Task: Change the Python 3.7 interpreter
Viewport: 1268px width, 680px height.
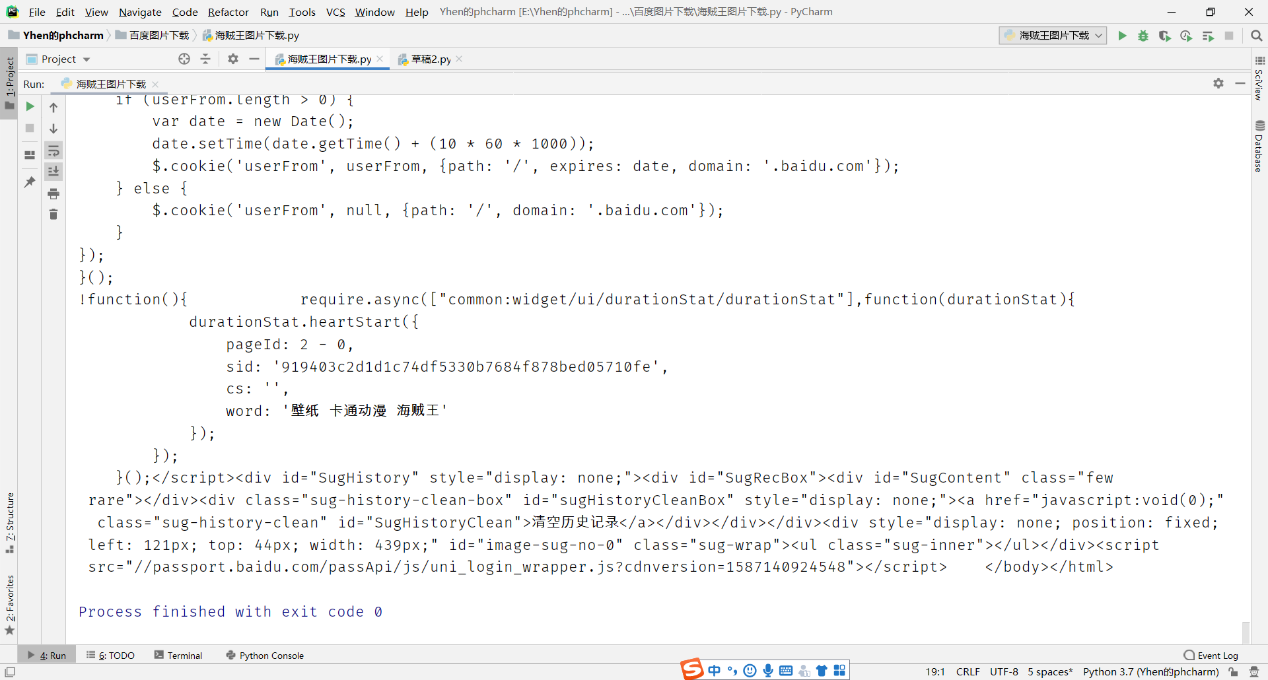Action: [x=1150, y=671]
